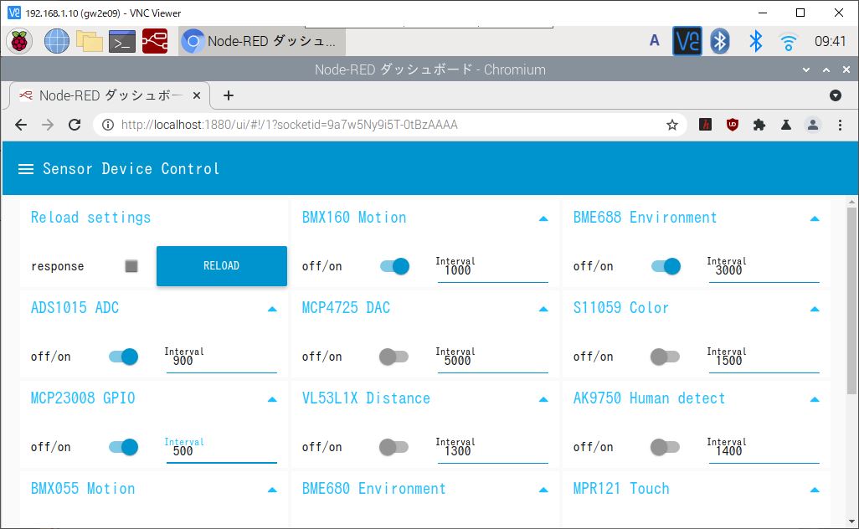Open a new browser tab
Viewport: 859px width, 529px height.
point(228,95)
